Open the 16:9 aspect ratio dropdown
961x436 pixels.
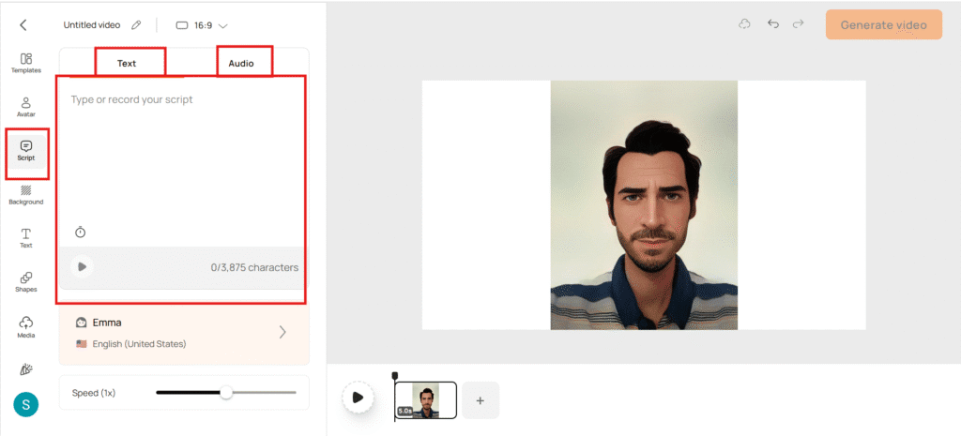202,25
